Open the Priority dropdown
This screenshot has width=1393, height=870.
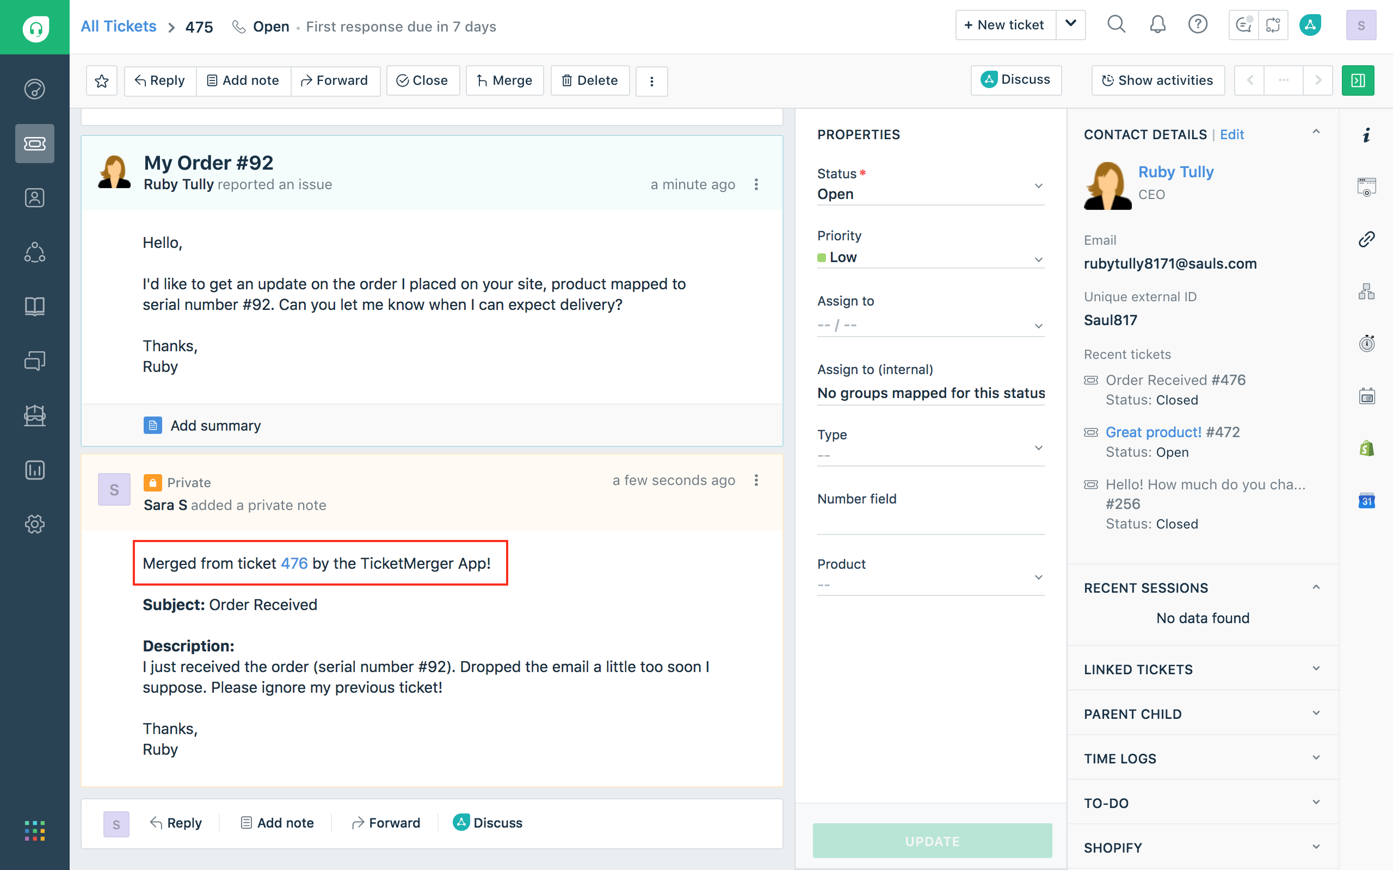click(930, 258)
